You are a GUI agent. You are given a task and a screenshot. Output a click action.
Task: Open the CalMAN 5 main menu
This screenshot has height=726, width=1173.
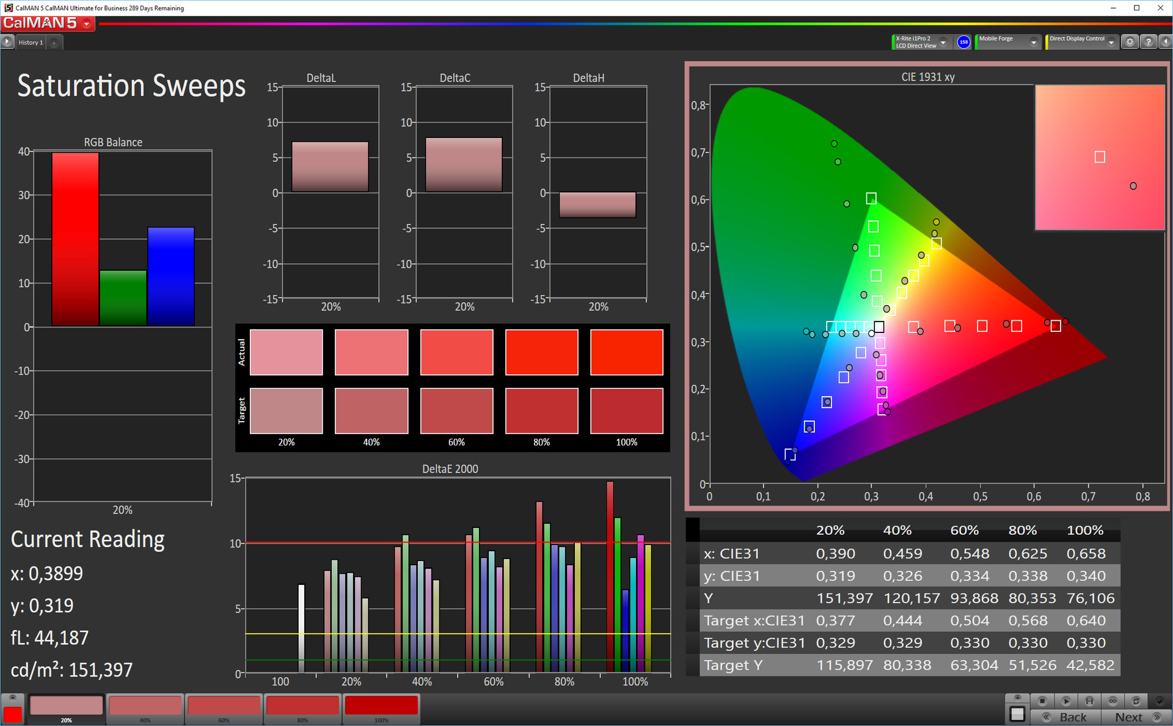(87, 24)
